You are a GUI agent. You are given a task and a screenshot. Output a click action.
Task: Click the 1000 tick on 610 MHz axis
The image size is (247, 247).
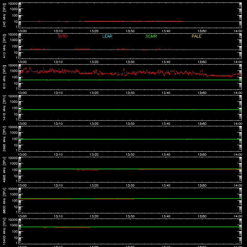(x=14, y=71)
